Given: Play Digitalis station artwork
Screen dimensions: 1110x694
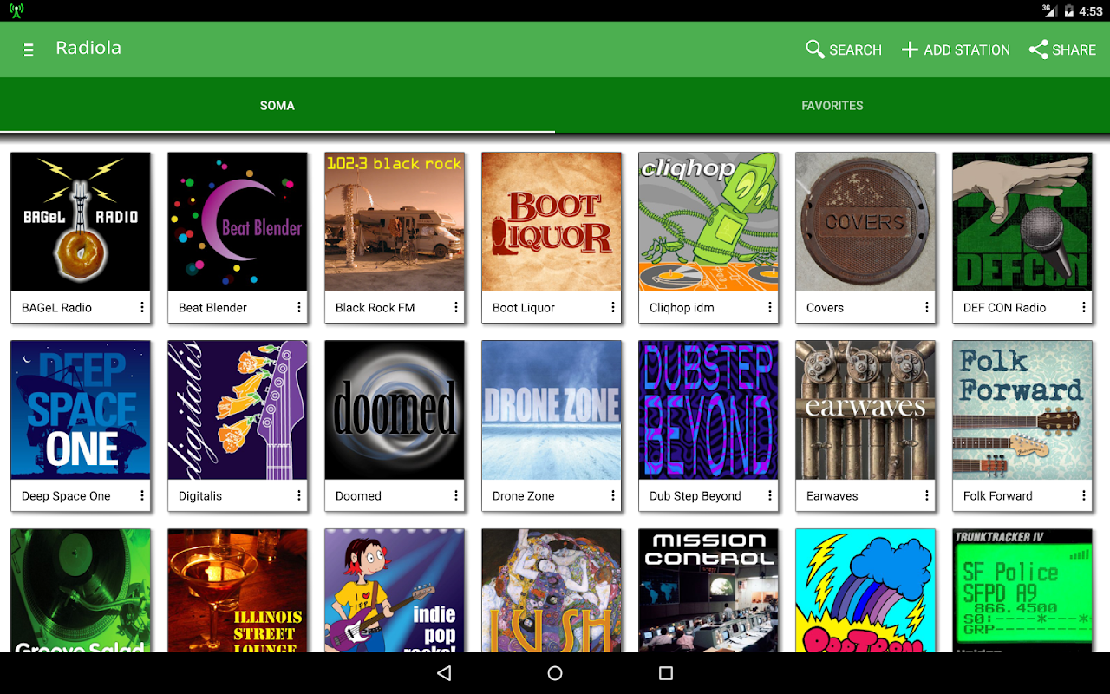Looking at the screenshot, I should pos(238,410).
